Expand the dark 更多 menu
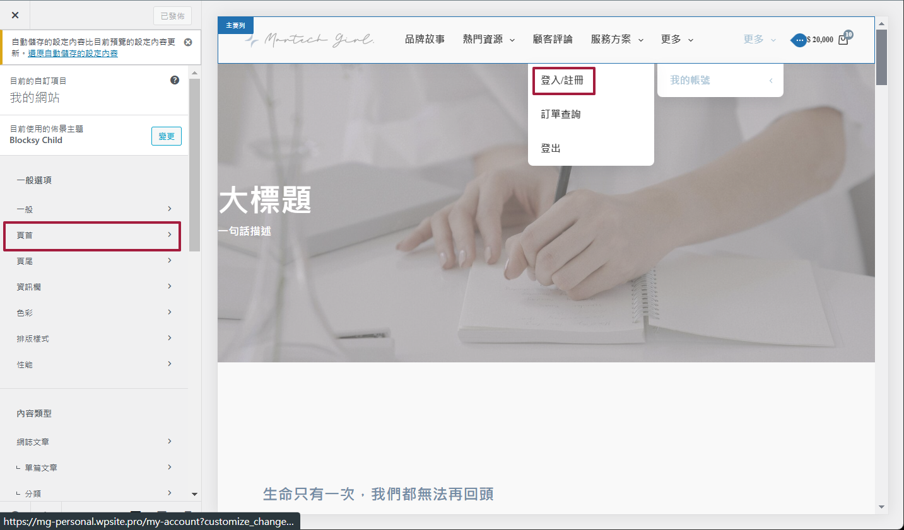 677,39
